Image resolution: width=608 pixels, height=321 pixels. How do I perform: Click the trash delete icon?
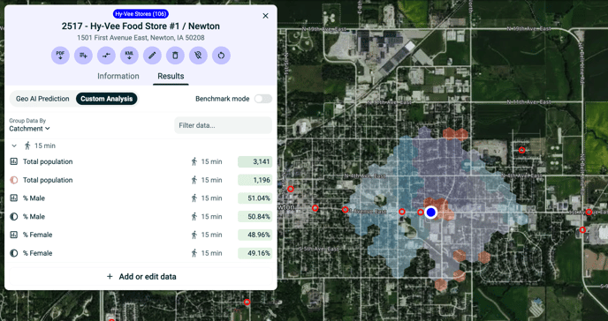pyautogui.click(x=175, y=56)
